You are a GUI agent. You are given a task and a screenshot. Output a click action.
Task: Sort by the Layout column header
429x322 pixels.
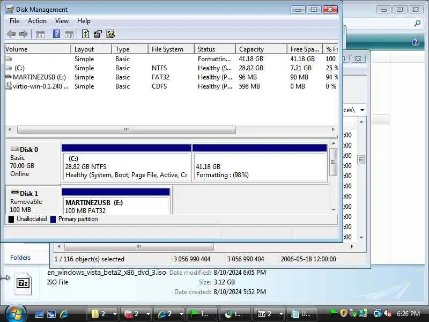click(x=91, y=49)
